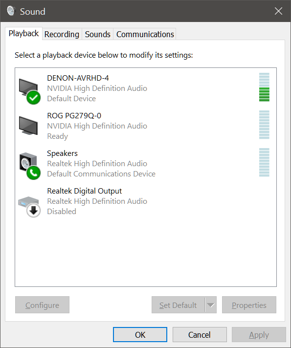Select the Playback tab
Image resolution: width=291 pixels, height=348 pixels.
point(23,34)
